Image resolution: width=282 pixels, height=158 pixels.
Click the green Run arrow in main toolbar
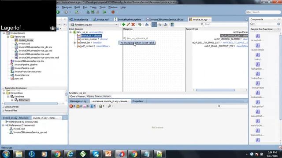click(104, 12)
